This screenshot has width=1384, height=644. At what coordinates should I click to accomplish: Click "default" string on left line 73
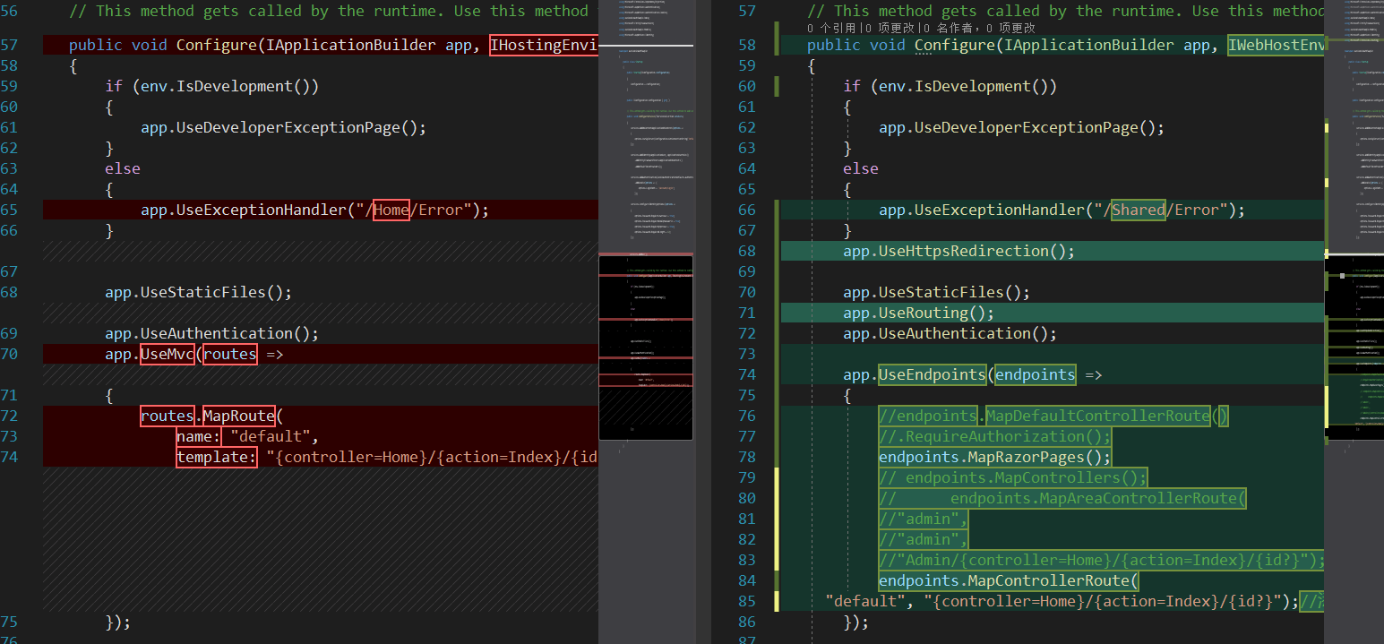[x=271, y=436]
